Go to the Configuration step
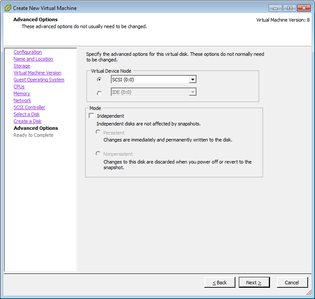 tap(28, 52)
